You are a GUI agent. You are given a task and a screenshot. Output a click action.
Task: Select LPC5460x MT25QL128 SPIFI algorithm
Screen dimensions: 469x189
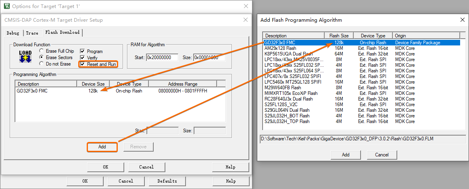[x=362, y=82]
